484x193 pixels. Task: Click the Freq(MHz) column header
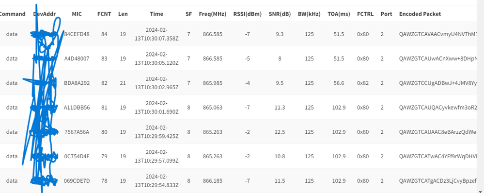point(212,14)
